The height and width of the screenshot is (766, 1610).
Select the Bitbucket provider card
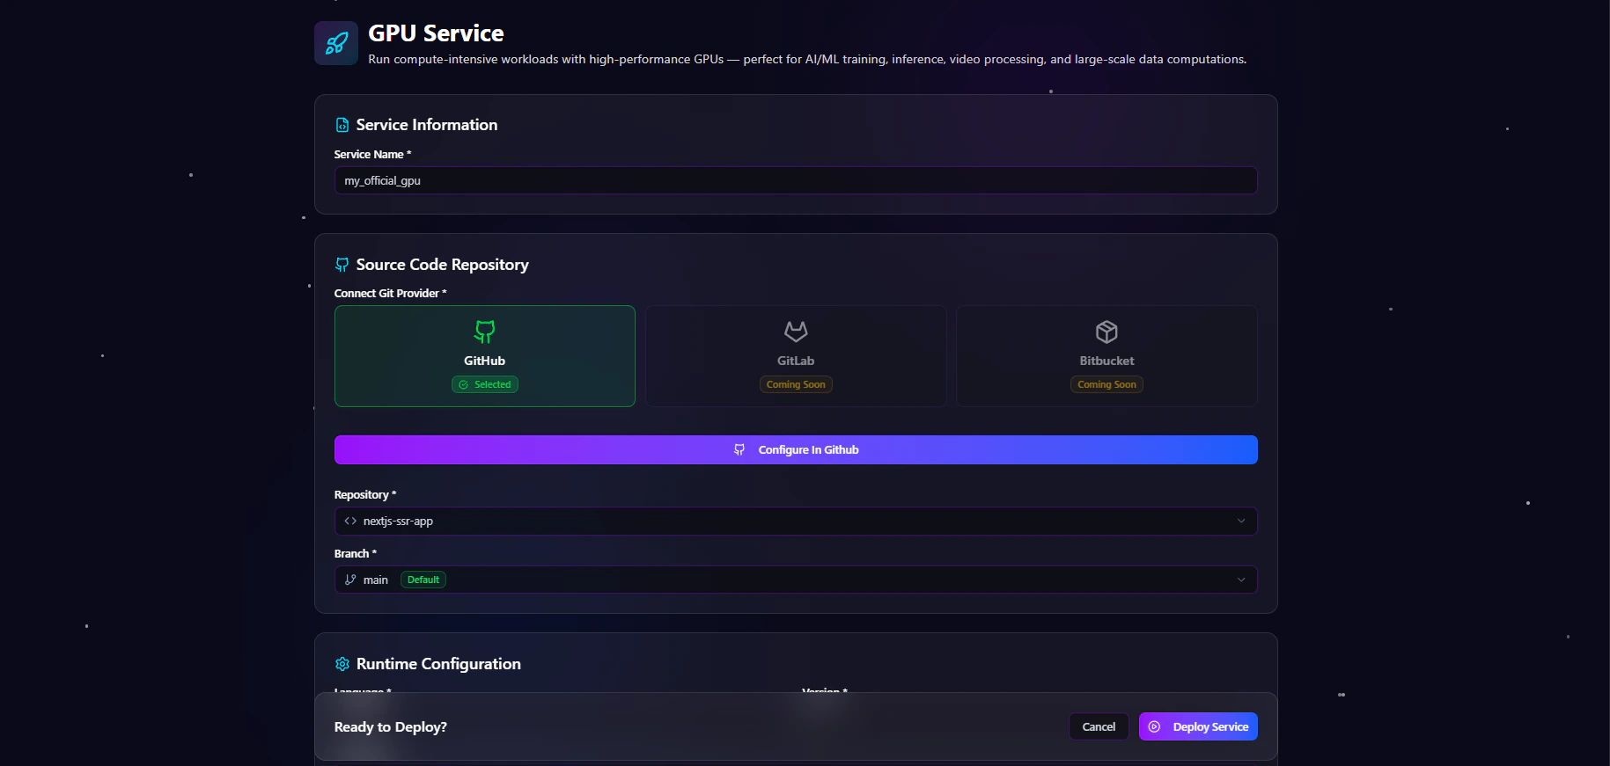tap(1106, 356)
